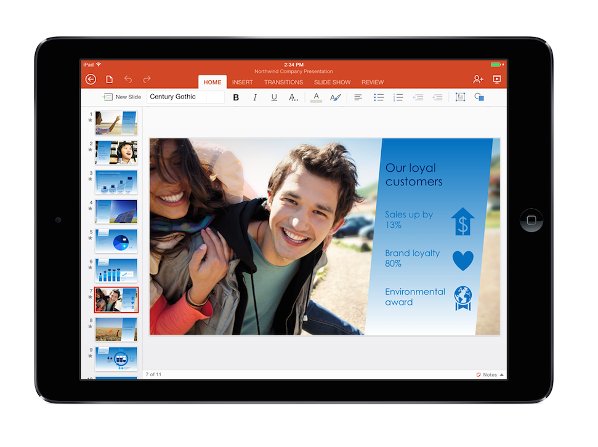Select slide 3 thumbnail in the sidebar
598x447 pixels.
pos(116,182)
